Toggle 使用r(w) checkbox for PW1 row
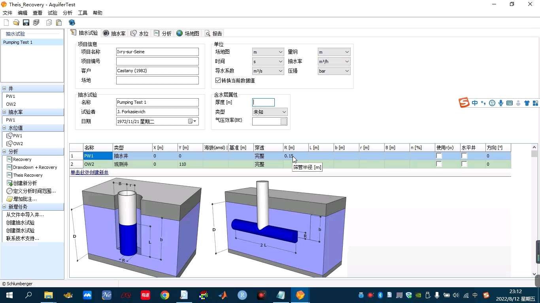 (x=439, y=156)
